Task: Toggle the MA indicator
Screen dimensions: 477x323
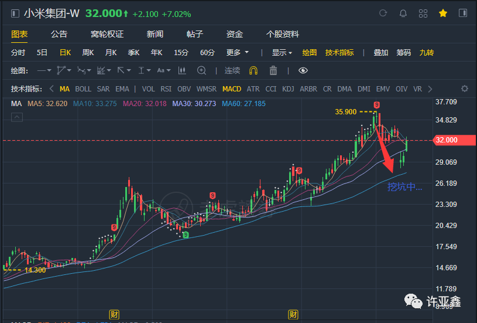Action: click(64, 89)
